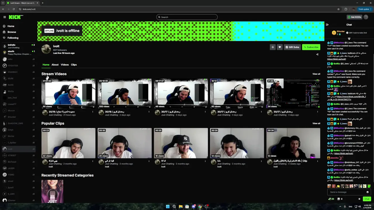Play the clip with 16 views
374x210 pixels.
181,143
